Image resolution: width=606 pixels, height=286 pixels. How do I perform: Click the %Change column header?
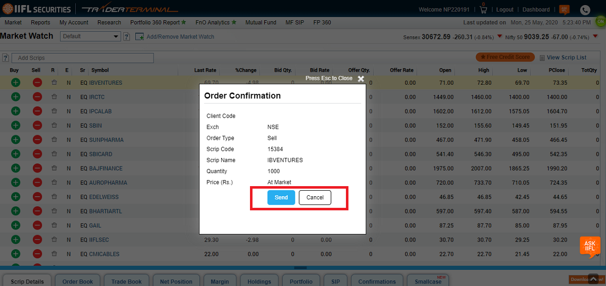[246, 70]
